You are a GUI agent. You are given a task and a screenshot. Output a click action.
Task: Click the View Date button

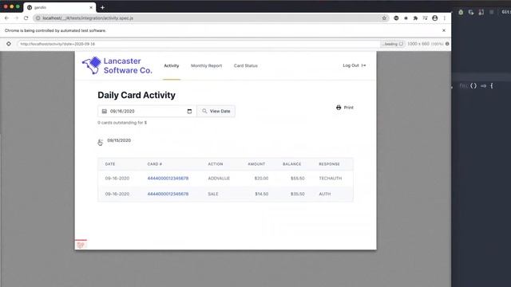tap(216, 112)
